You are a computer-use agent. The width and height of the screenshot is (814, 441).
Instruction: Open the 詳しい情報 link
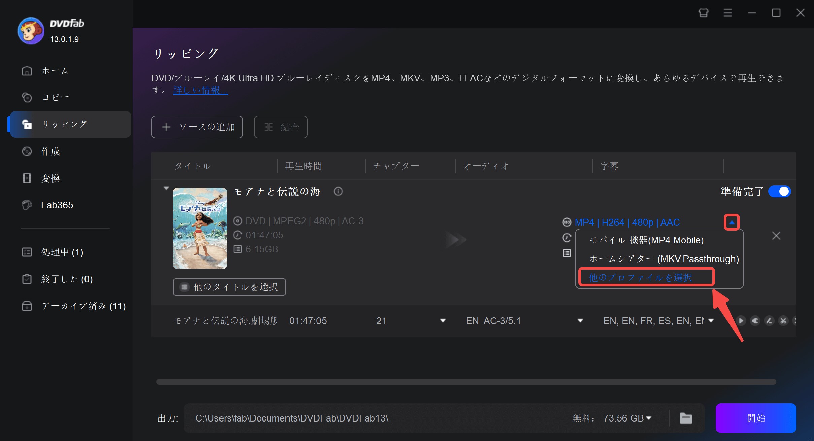(200, 90)
